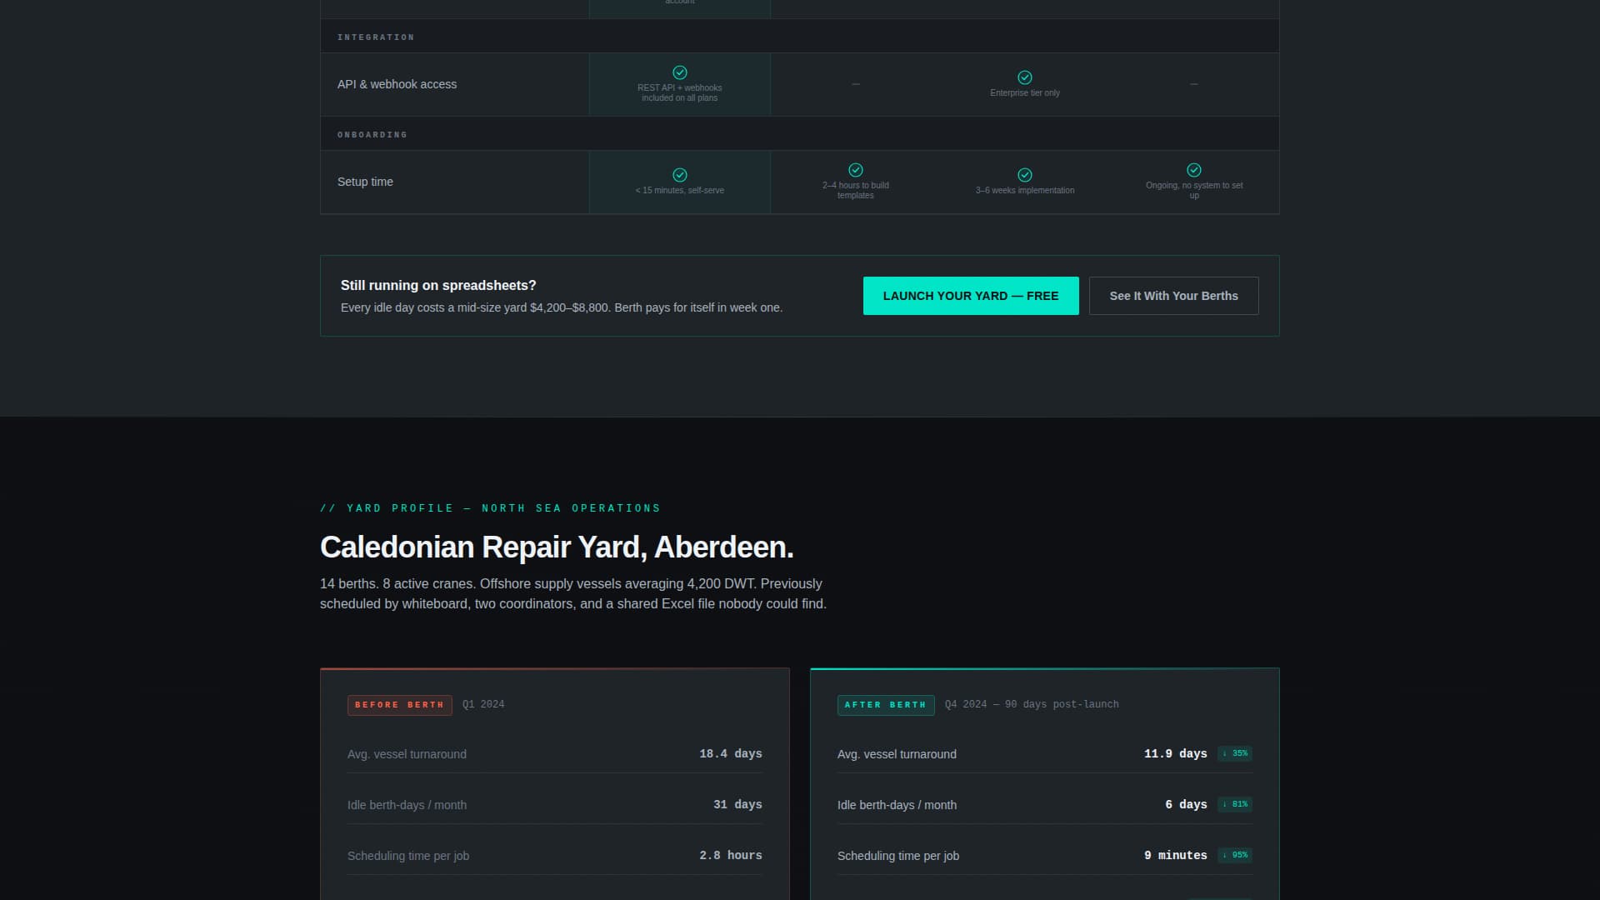The width and height of the screenshot is (1600, 900).
Task: Click the ONBOARDING section header
Action: 372,135
